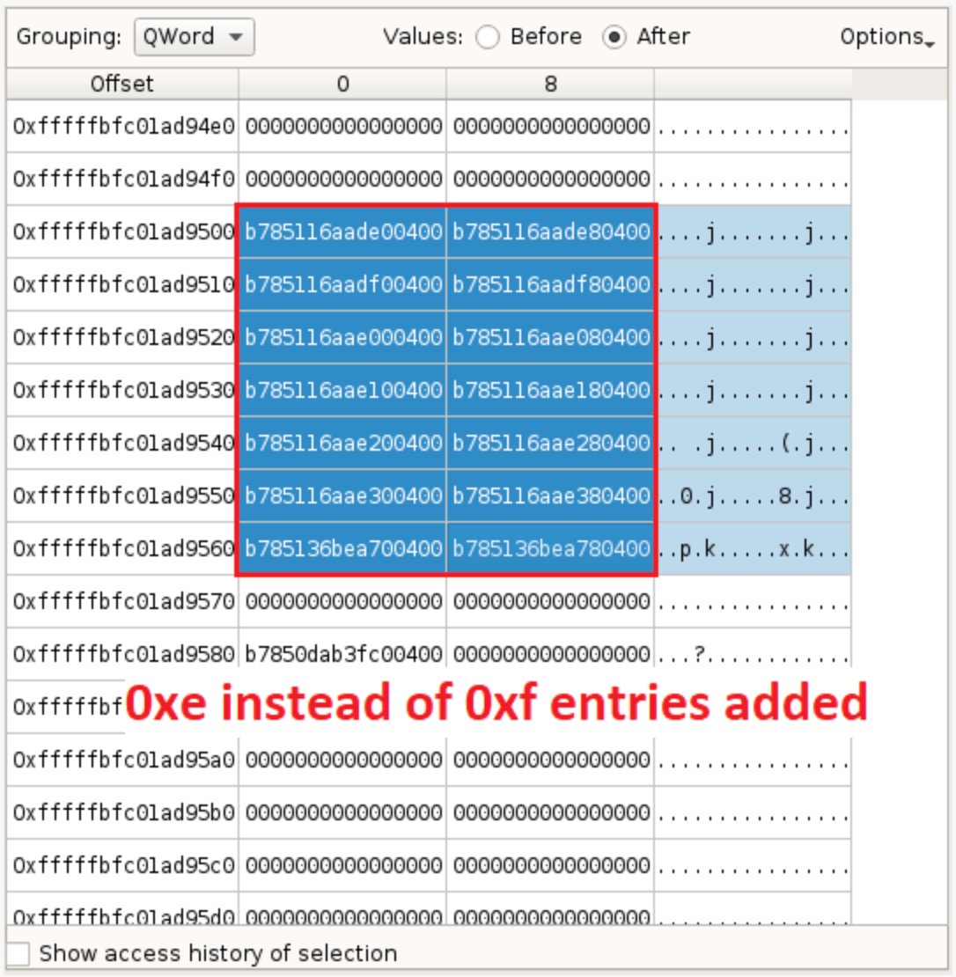The height and width of the screenshot is (977, 956).
Task: Select value b785116aade00400 cell
Action: point(343,232)
